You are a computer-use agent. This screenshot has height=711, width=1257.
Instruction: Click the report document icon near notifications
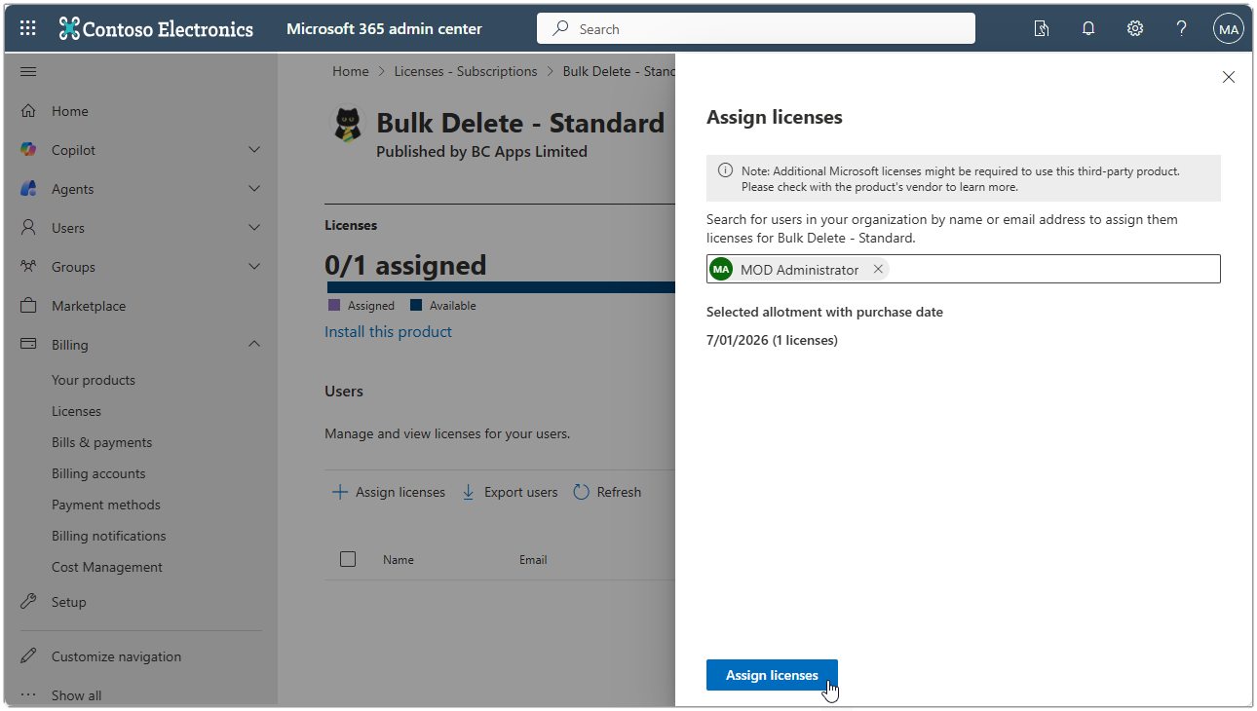[1042, 28]
